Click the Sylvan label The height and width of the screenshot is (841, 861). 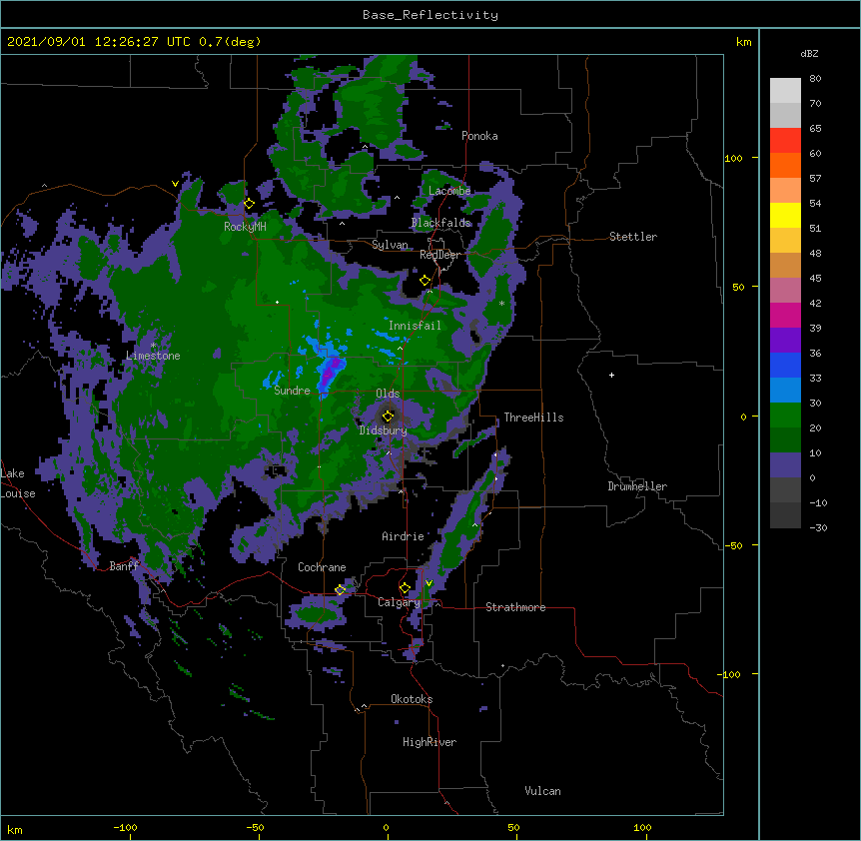(390, 245)
